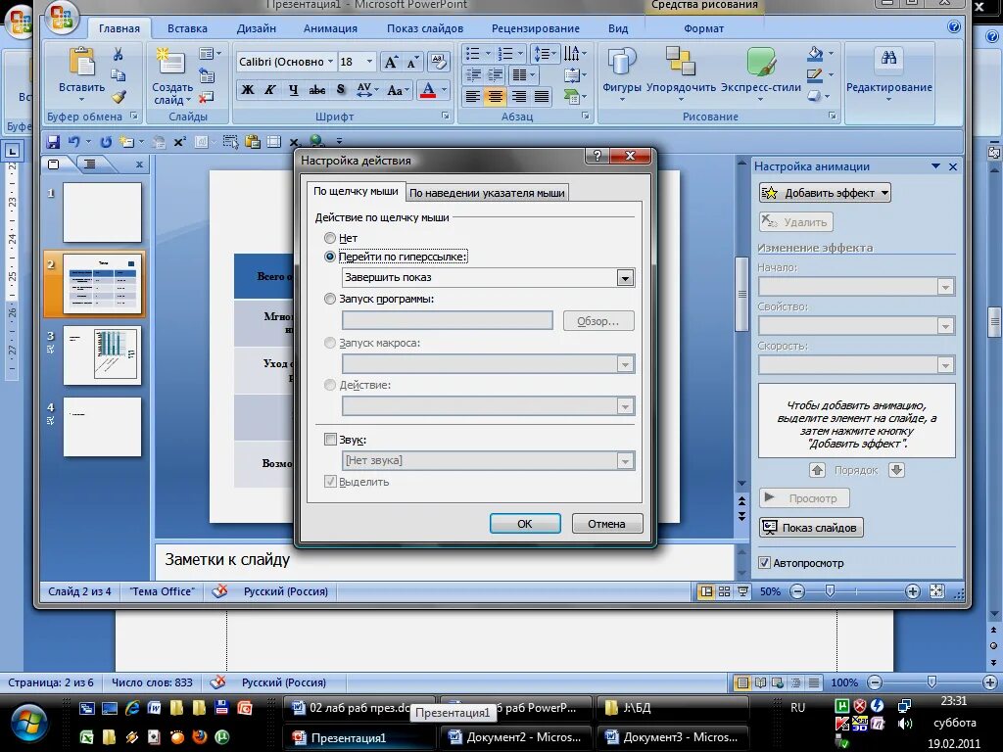Click PowerPoint zoom in plus button
1003x752 pixels.
tap(913, 591)
